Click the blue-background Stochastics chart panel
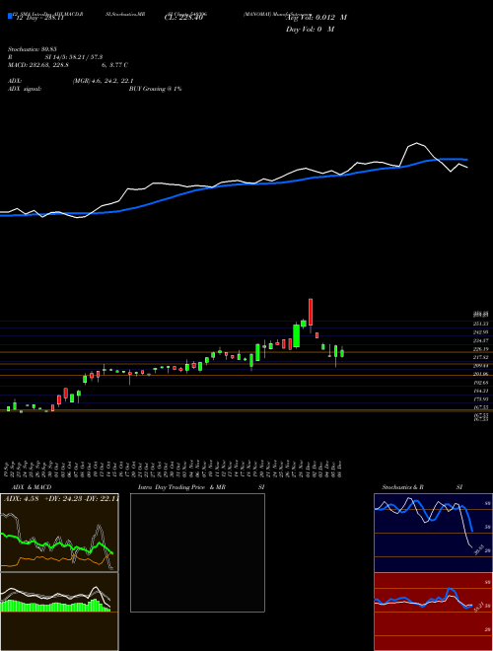The height and width of the screenshot is (651, 493). (x=433, y=533)
